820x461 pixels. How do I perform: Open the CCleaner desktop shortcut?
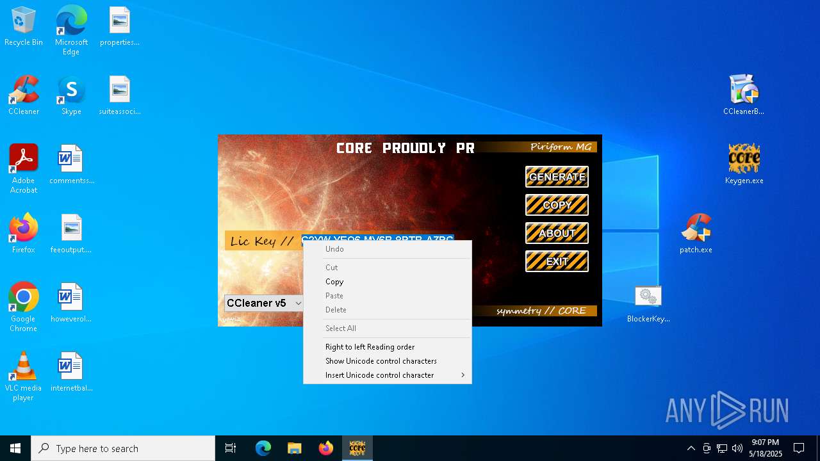[x=24, y=96]
